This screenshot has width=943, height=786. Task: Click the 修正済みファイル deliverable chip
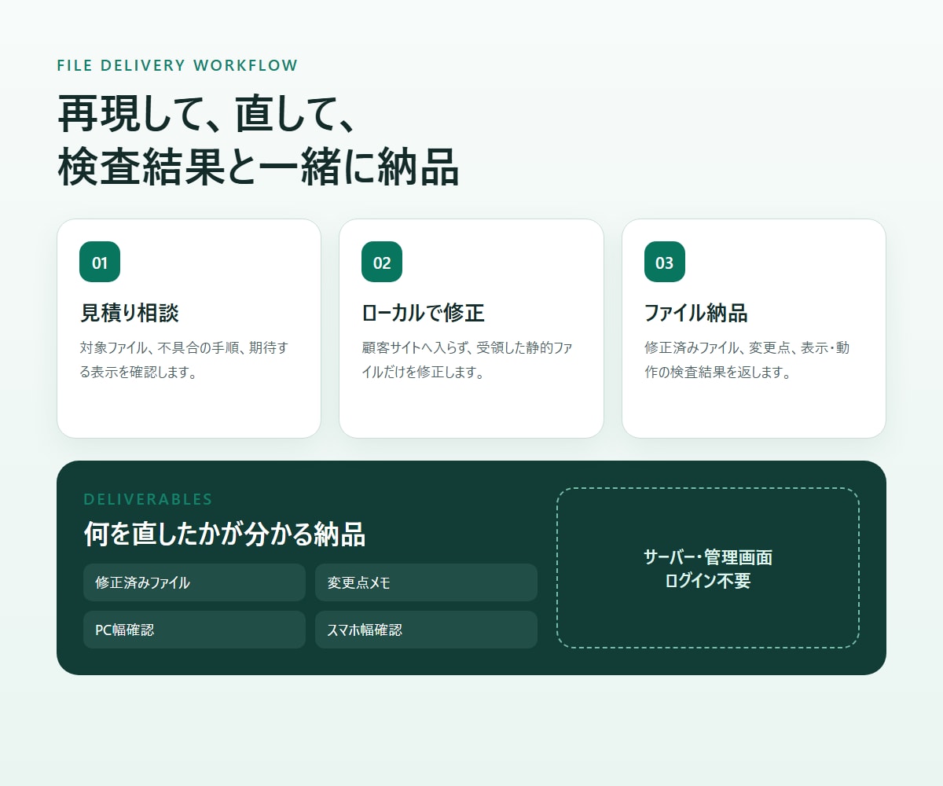click(194, 582)
